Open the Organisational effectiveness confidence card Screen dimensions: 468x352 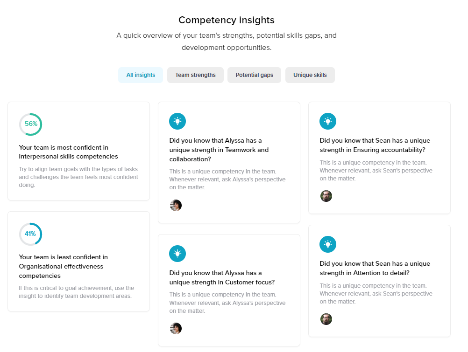coord(78,261)
